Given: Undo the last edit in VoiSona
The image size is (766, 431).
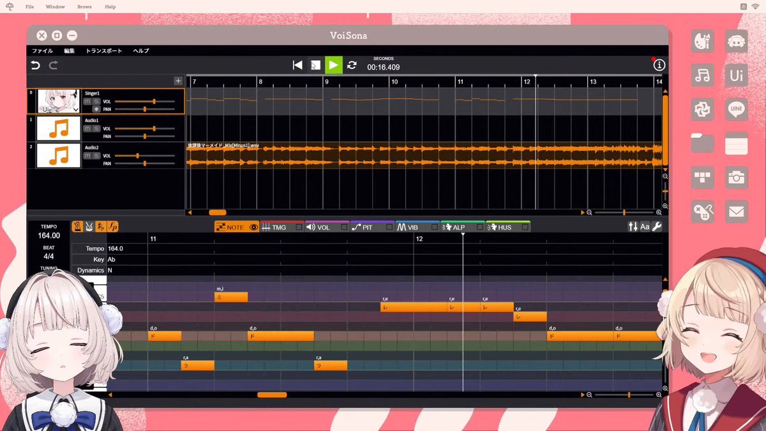Looking at the screenshot, I should point(35,65).
